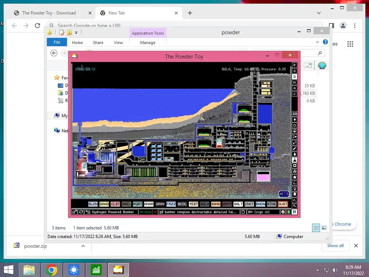
Task: Select the CNCT element
Action: 249,204
